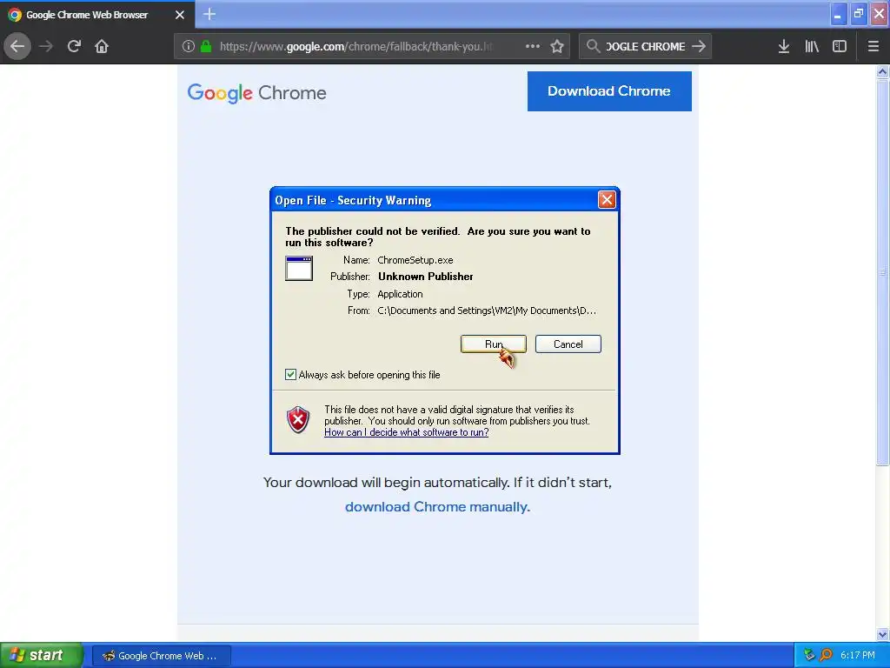Open the page actions three-dot menu
The height and width of the screenshot is (668, 890).
tap(533, 47)
